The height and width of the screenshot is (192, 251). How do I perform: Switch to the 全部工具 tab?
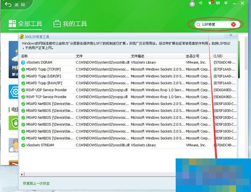pyautogui.click(x=25, y=24)
